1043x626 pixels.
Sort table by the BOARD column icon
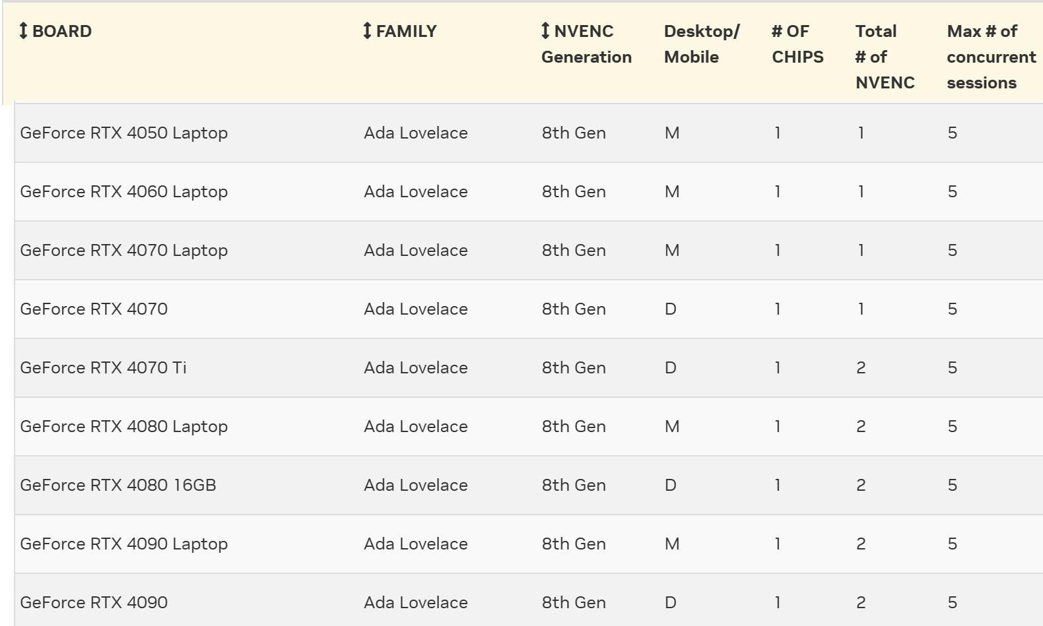point(23,31)
